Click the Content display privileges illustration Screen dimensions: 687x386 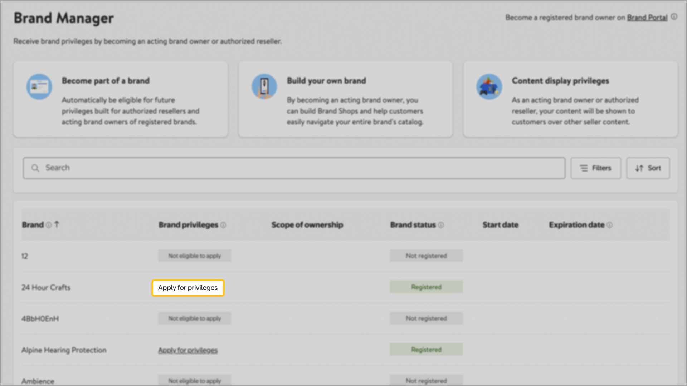click(489, 87)
